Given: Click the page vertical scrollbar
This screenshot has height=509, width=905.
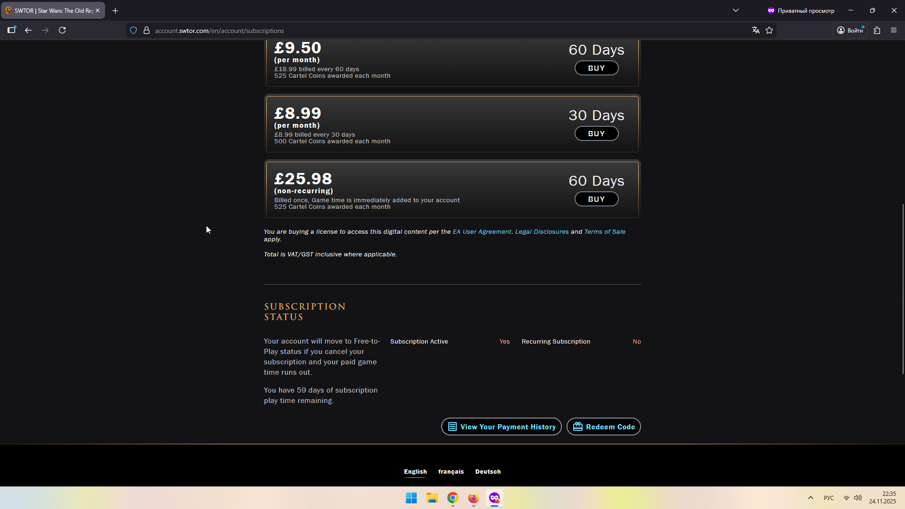Looking at the screenshot, I should (x=903, y=289).
